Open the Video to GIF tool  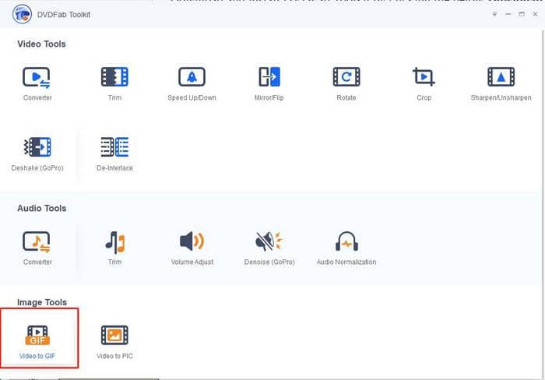click(38, 336)
